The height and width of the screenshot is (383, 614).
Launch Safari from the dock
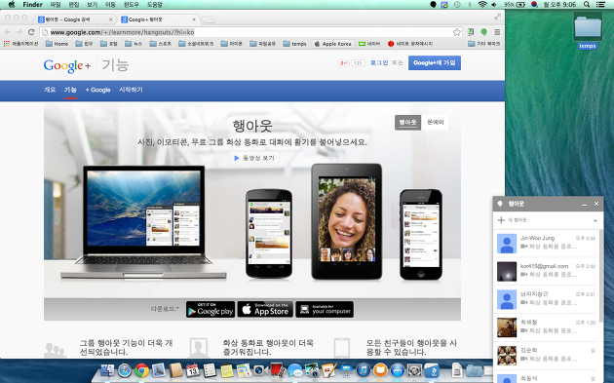coord(125,370)
